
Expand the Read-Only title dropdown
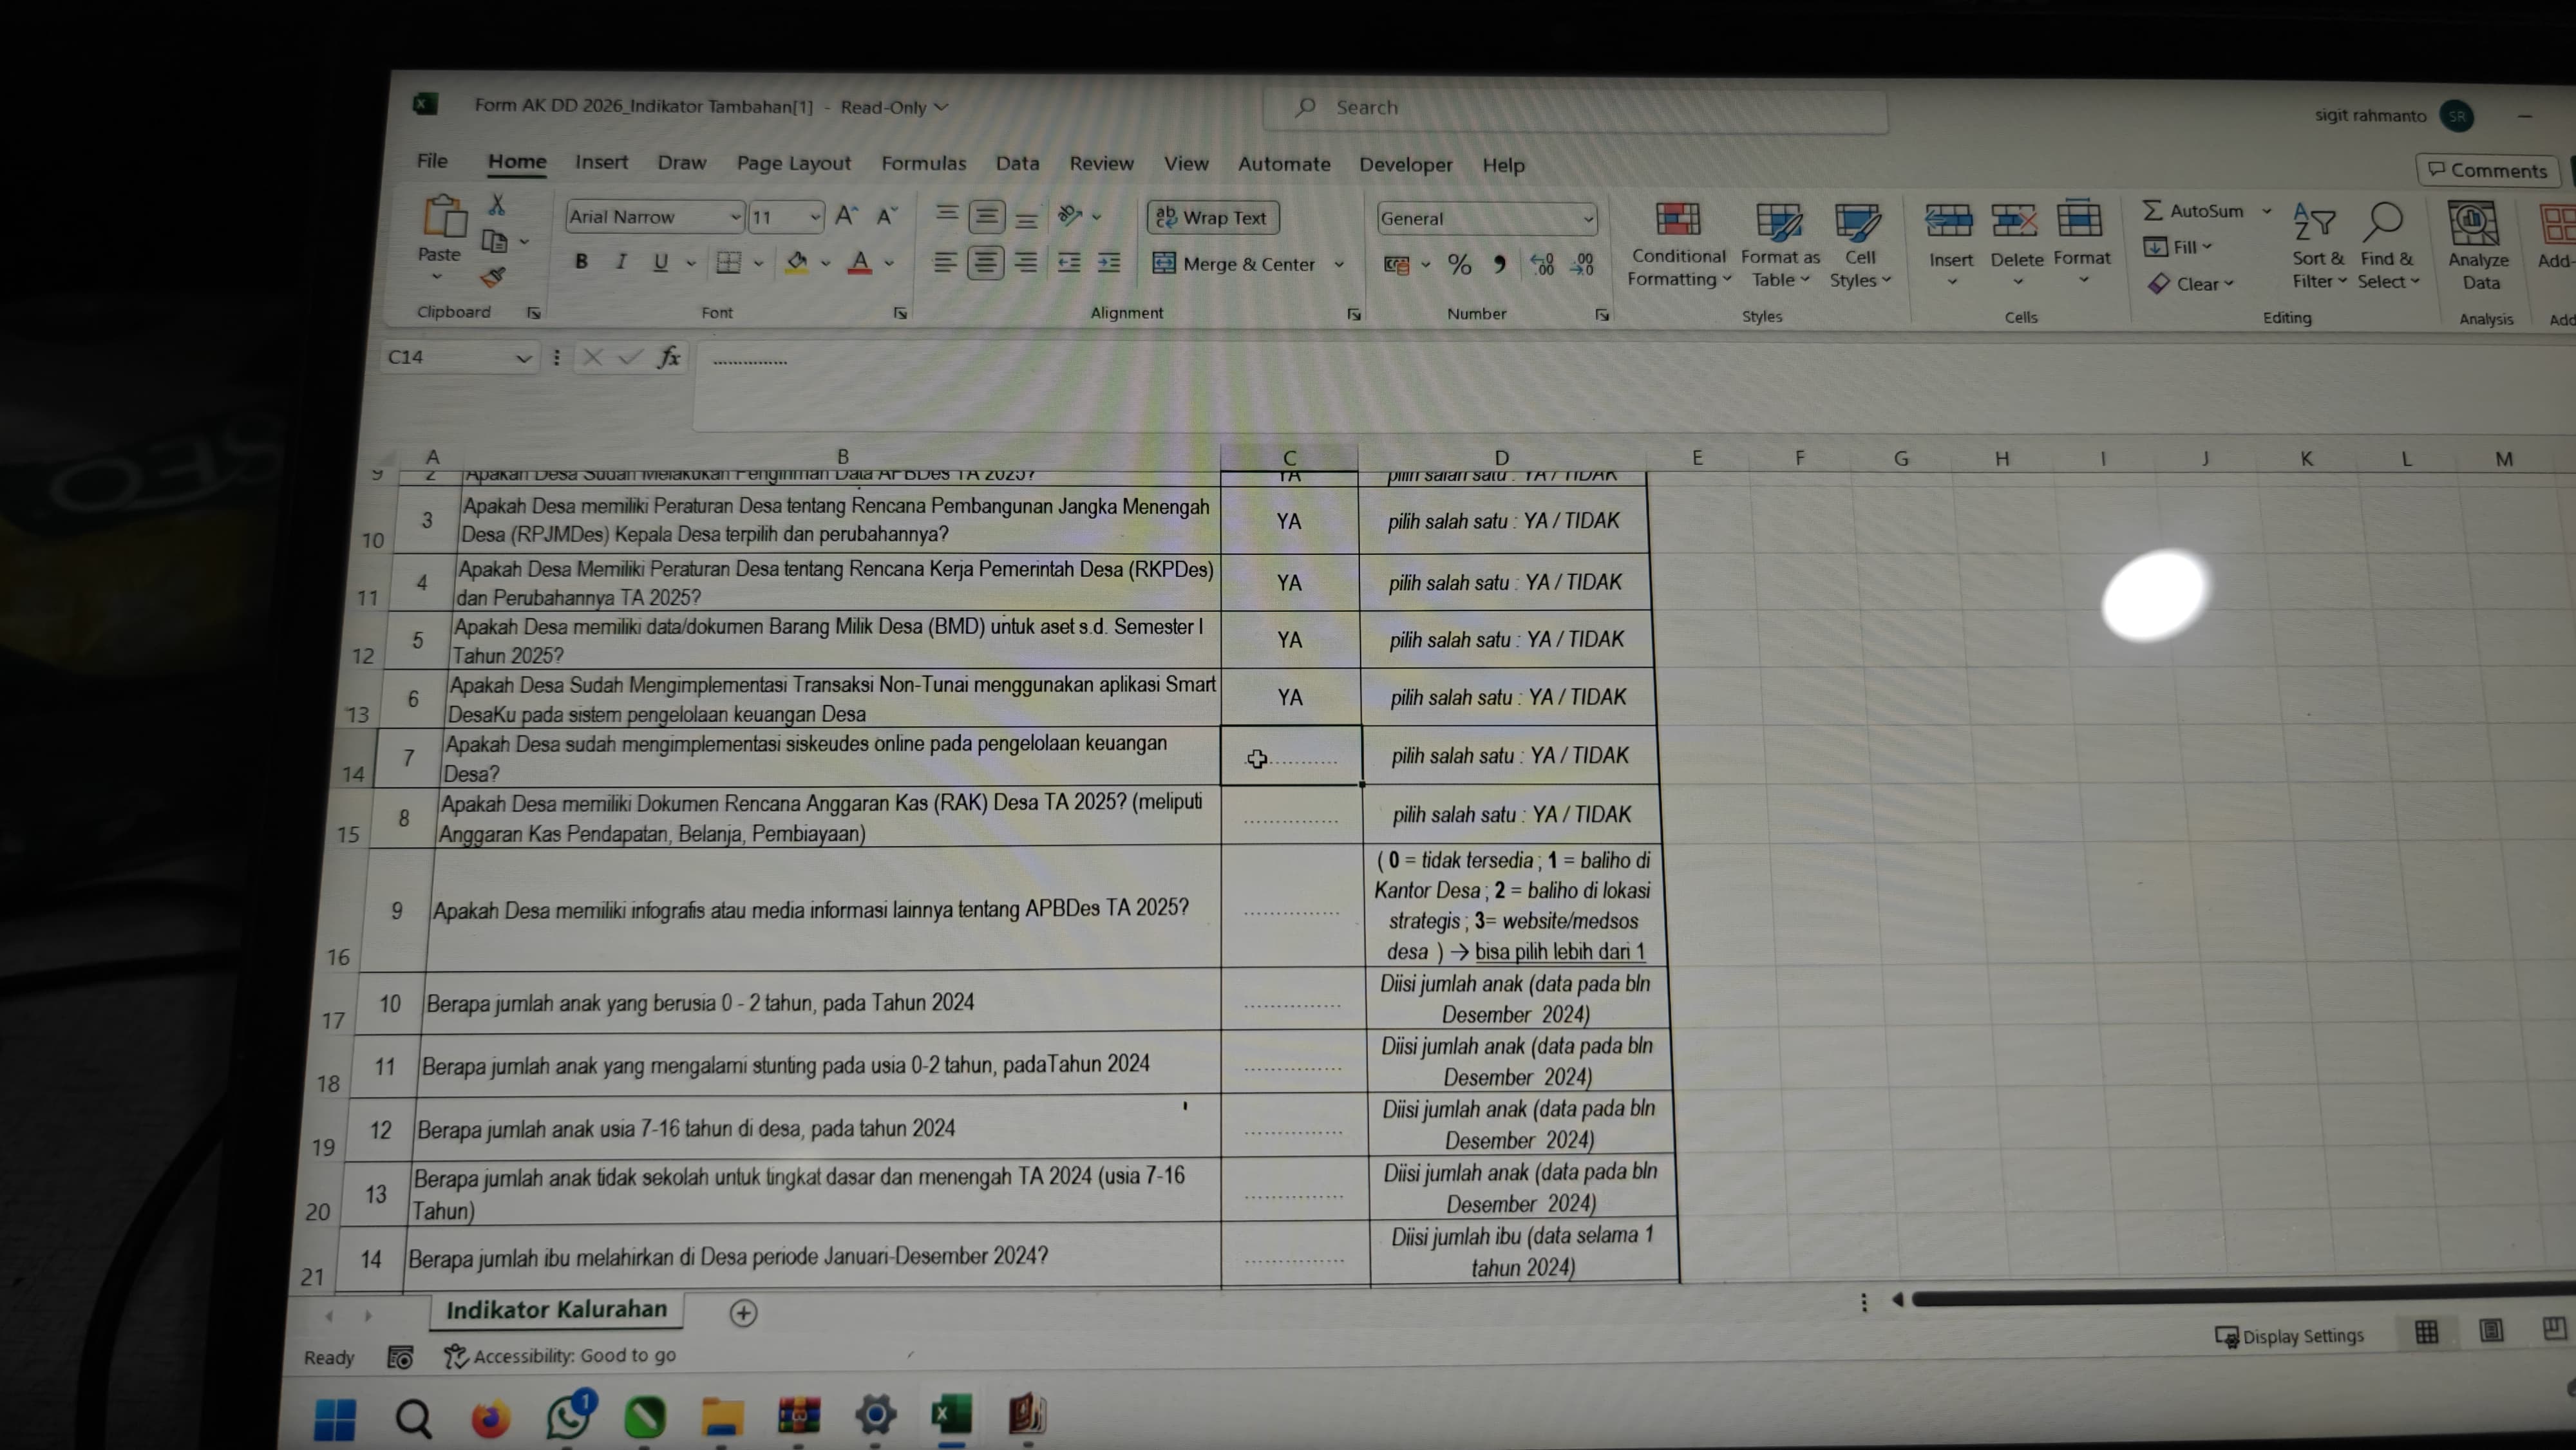coord(941,107)
